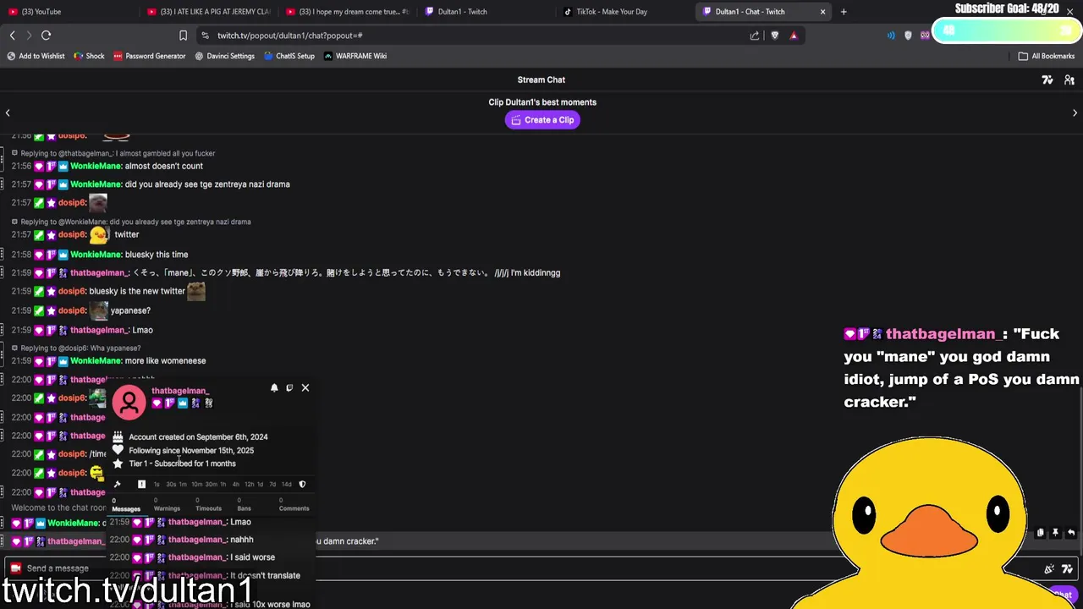1083x609 pixels.
Task: Click the copy message icon on highlighted message
Action: [x=1040, y=533]
